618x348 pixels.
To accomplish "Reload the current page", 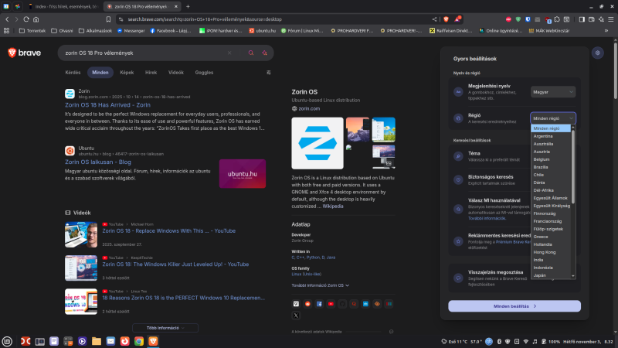I will [26, 19].
